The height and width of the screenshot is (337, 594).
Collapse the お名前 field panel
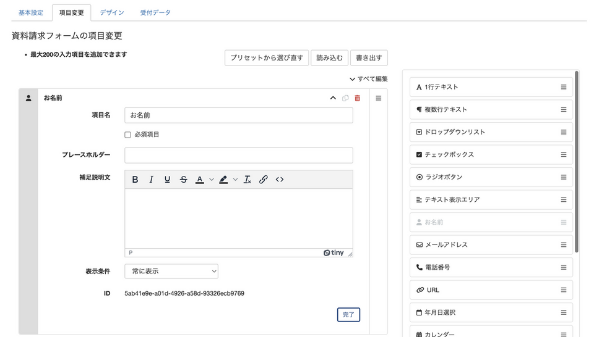[333, 98]
